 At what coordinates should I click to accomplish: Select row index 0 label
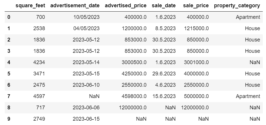click(8, 17)
